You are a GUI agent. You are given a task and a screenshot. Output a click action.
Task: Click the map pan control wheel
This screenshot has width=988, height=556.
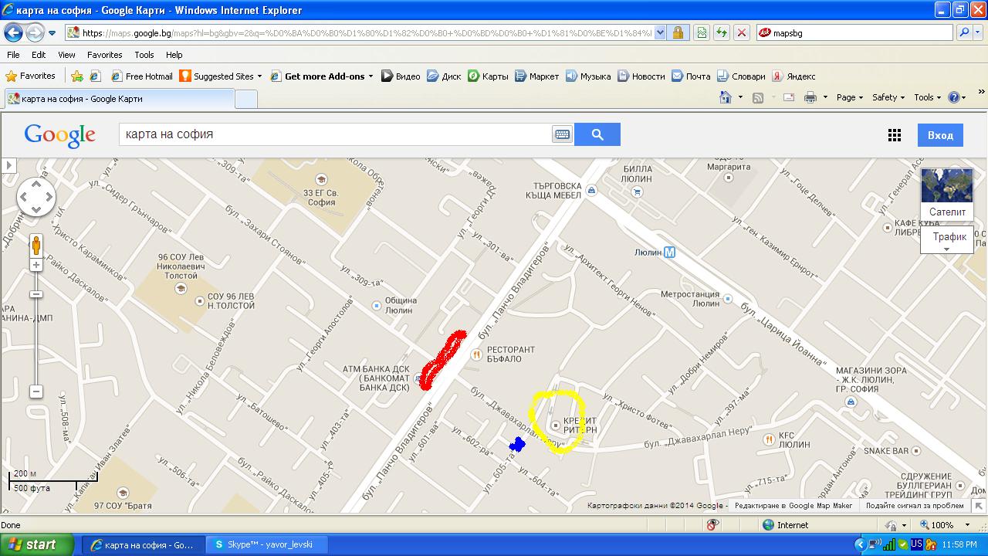[36, 196]
